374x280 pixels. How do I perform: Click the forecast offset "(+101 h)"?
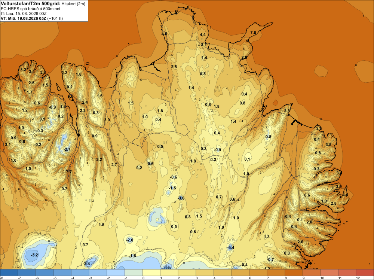pyautogui.click(x=55, y=18)
